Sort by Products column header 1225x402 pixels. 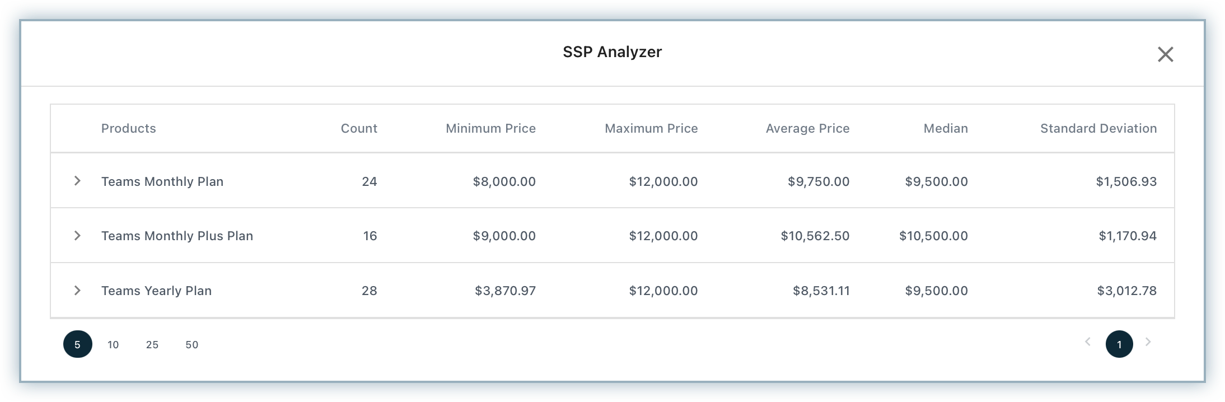click(128, 128)
